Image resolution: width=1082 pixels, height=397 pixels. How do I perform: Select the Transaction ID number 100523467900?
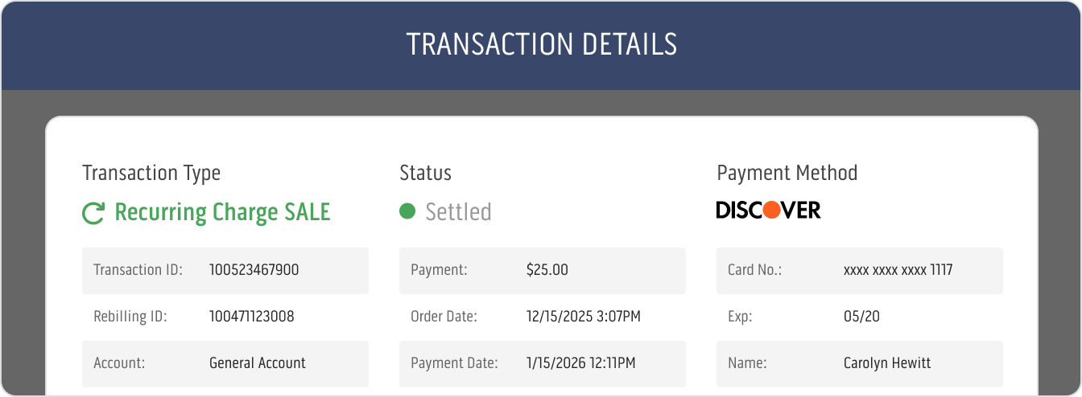(x=254, y=270)
